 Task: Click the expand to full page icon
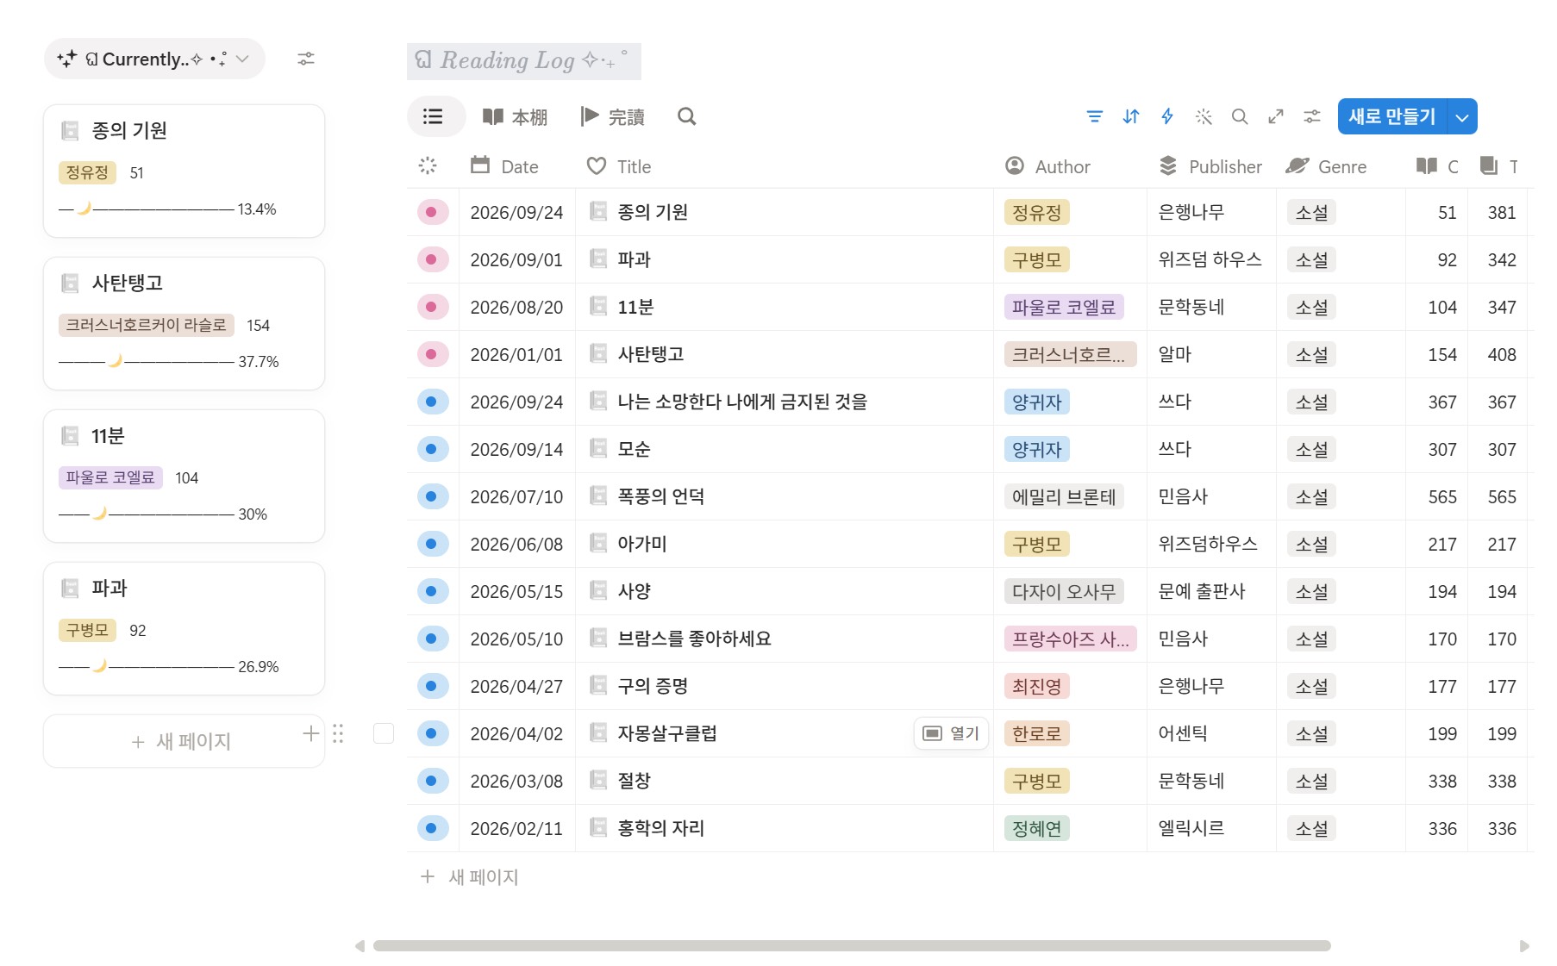click(1276, 116)
